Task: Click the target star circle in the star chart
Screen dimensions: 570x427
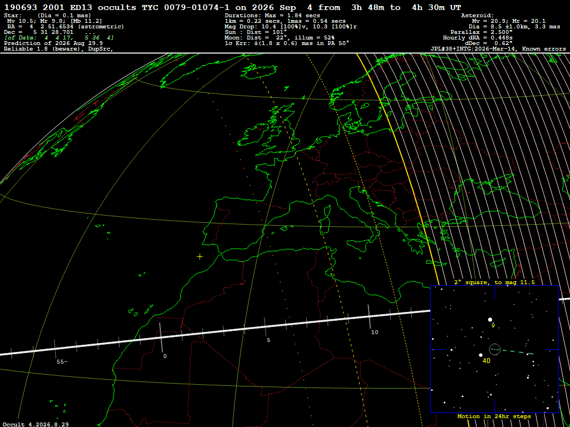Action: click(x=495, y=349)
